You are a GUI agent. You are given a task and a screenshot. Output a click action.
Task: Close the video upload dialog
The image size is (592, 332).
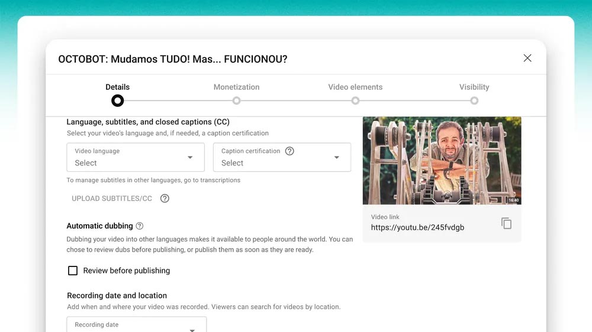point(527,58)
